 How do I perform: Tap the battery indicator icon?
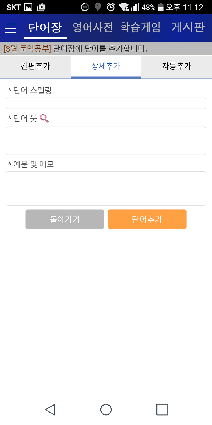click(x=160, y=7)
